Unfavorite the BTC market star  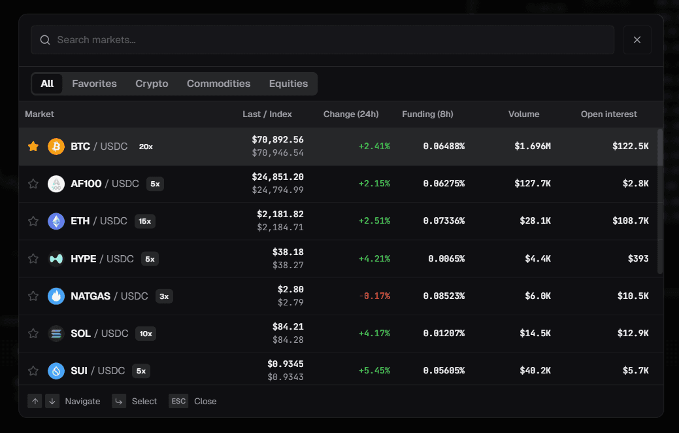pyautogui.click(x=33, y=146)
